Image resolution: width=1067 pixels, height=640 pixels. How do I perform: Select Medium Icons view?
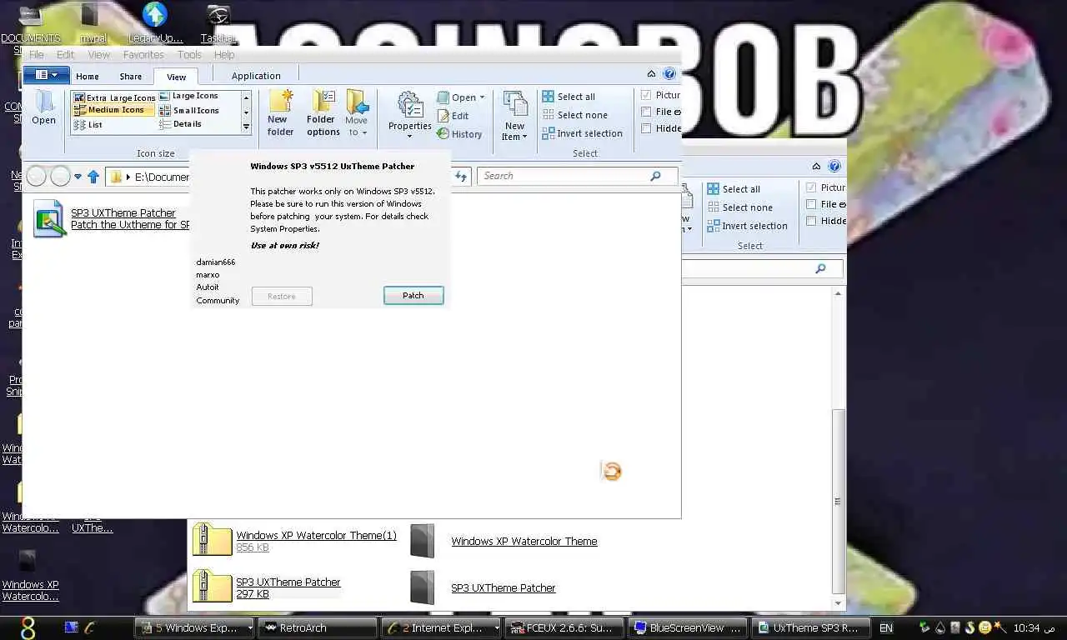114,110
